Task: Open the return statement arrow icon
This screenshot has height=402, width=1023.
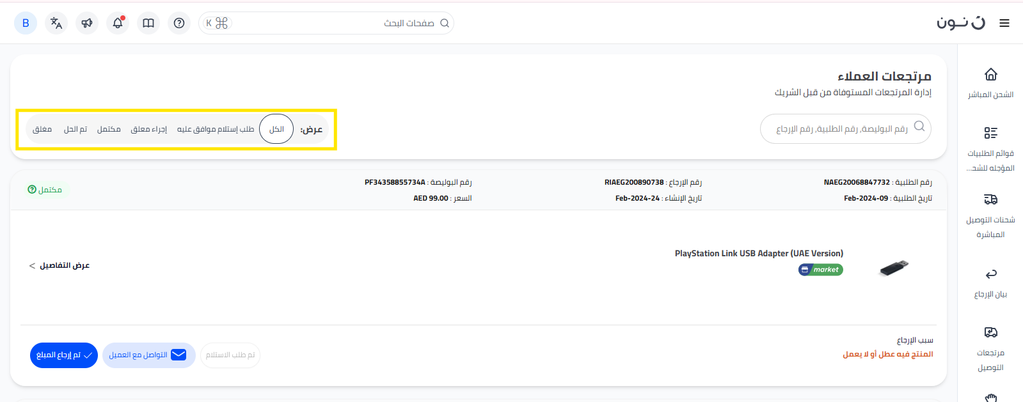Action: coord(990,274)
